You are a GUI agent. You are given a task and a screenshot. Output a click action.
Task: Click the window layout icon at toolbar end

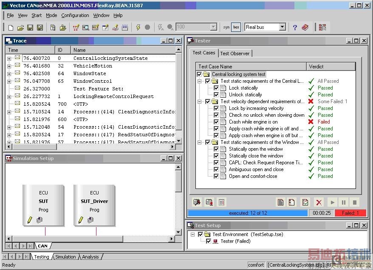pyautogui.click(x=322, y=27)
